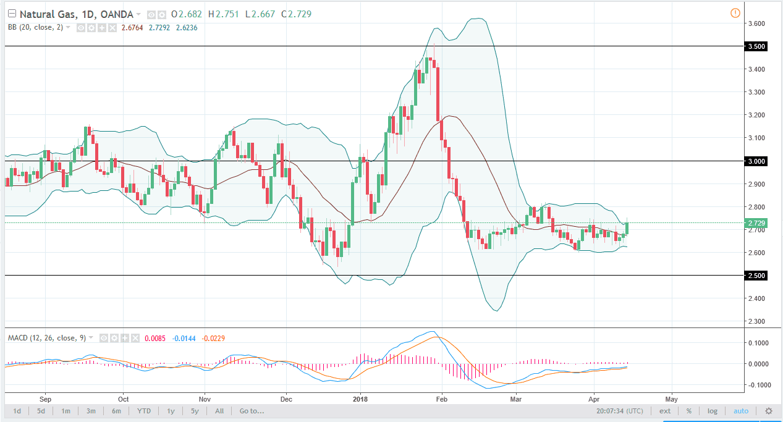The image size is (783, 422).
Task: Select the auto scale control
Action: tap(741, 411)
